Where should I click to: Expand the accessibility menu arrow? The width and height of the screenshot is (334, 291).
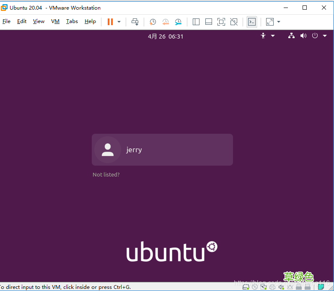[x=273, y=36]
